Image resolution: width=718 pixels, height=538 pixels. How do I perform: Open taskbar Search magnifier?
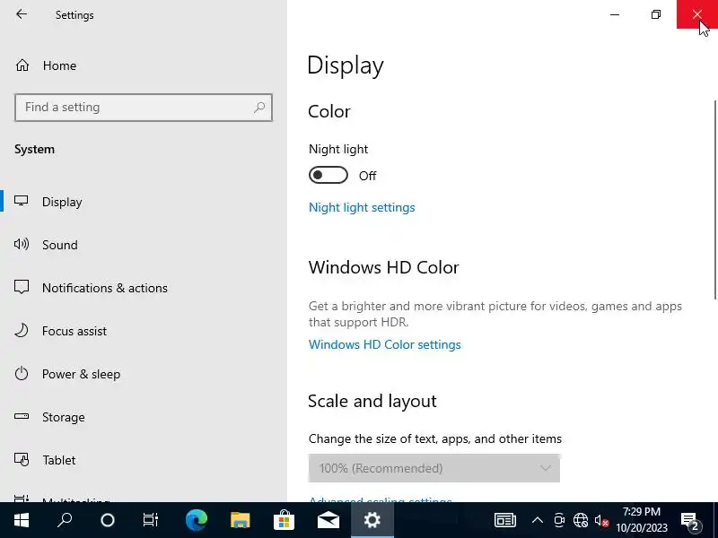click(65, 520)
